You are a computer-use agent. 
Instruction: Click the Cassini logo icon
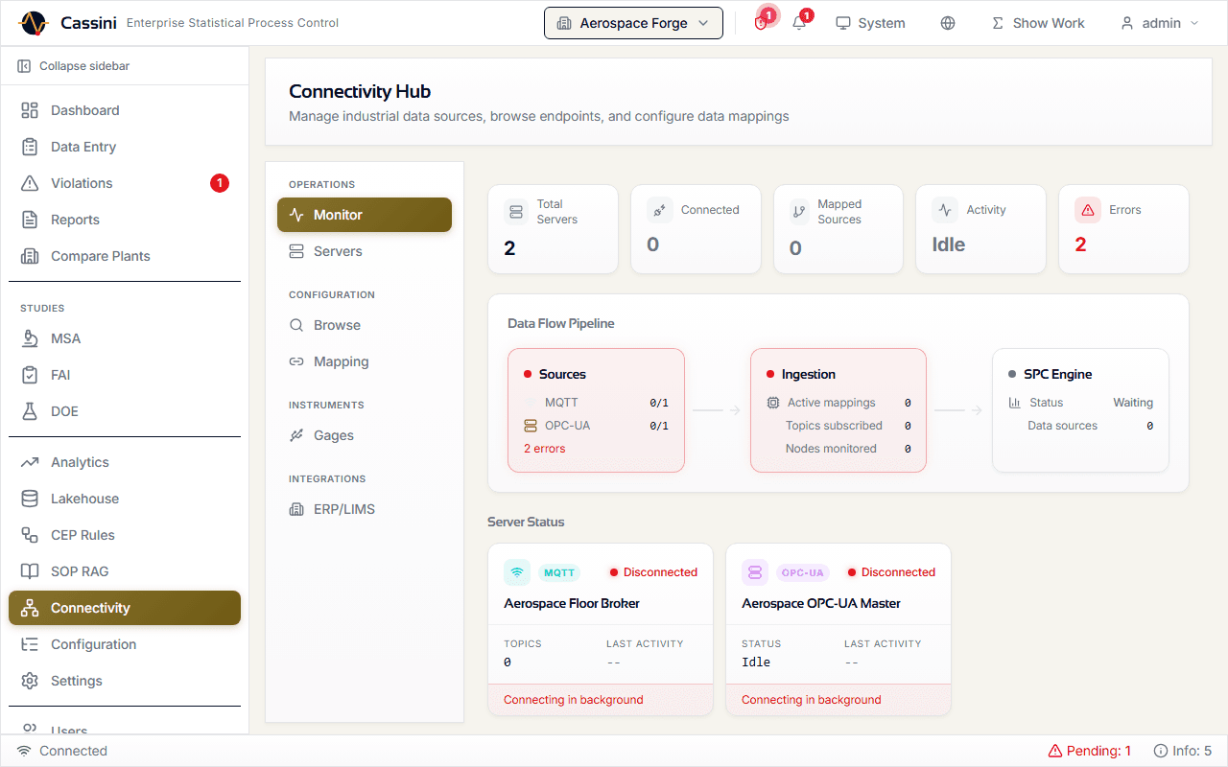(33, 23)
